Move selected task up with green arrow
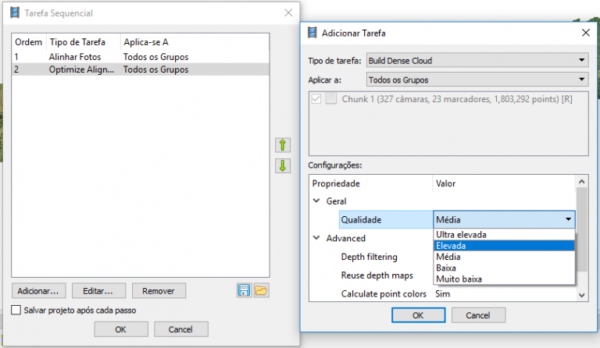 283,145
